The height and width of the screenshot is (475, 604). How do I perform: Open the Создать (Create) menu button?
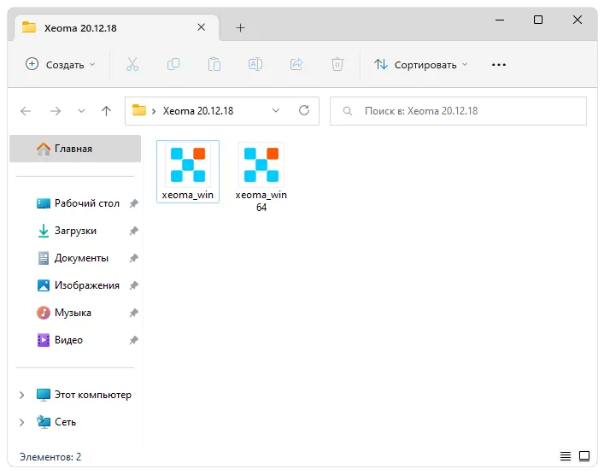coord(60,64)
